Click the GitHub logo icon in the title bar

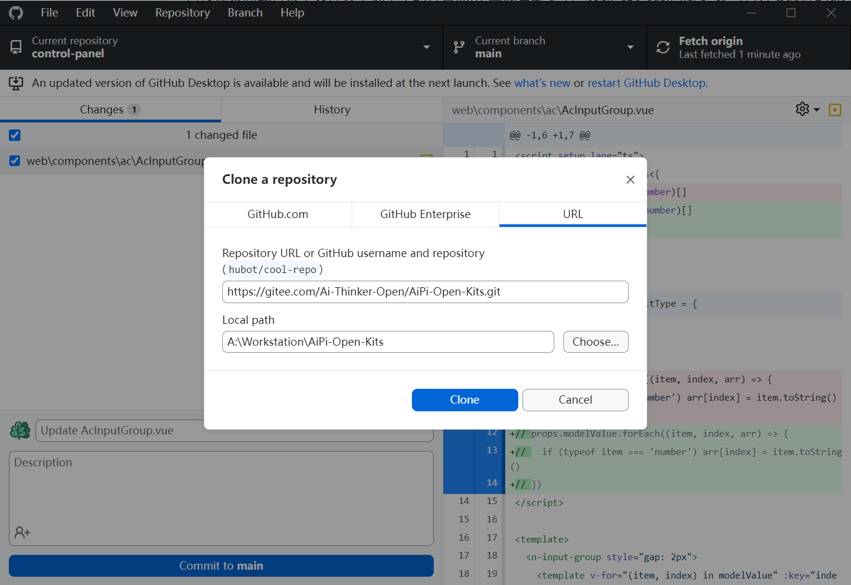pos(16,12)
